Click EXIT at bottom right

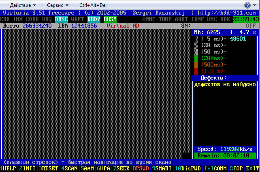pyautogui.click(x=253, y=168)
